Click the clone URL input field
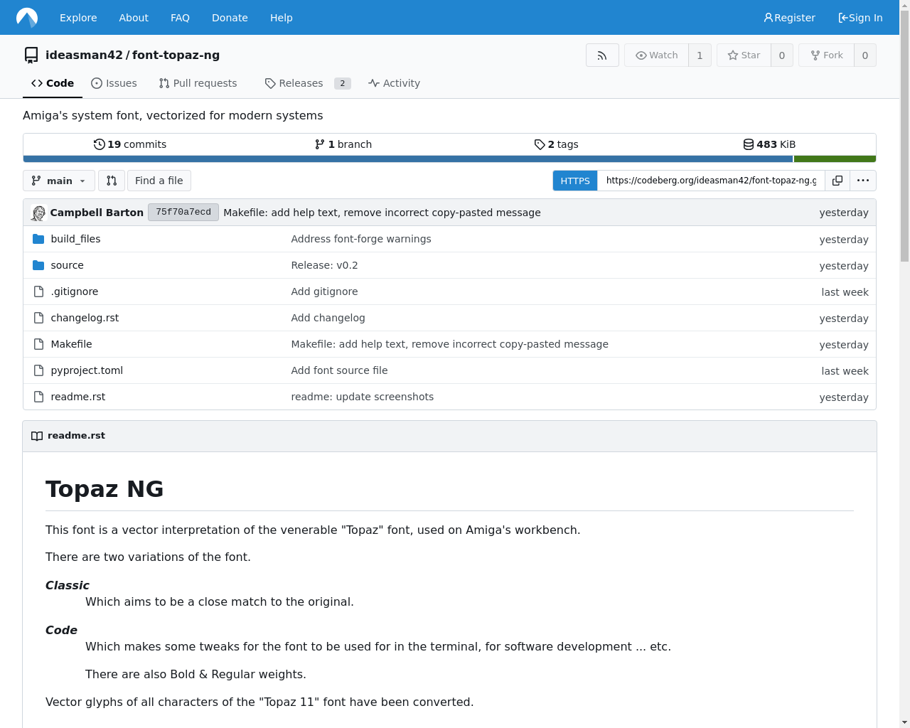 click(x=711, y=181)
